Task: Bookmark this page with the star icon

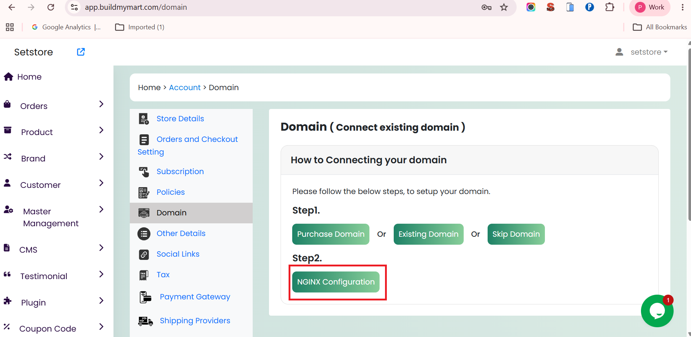Action: (504, 7)
